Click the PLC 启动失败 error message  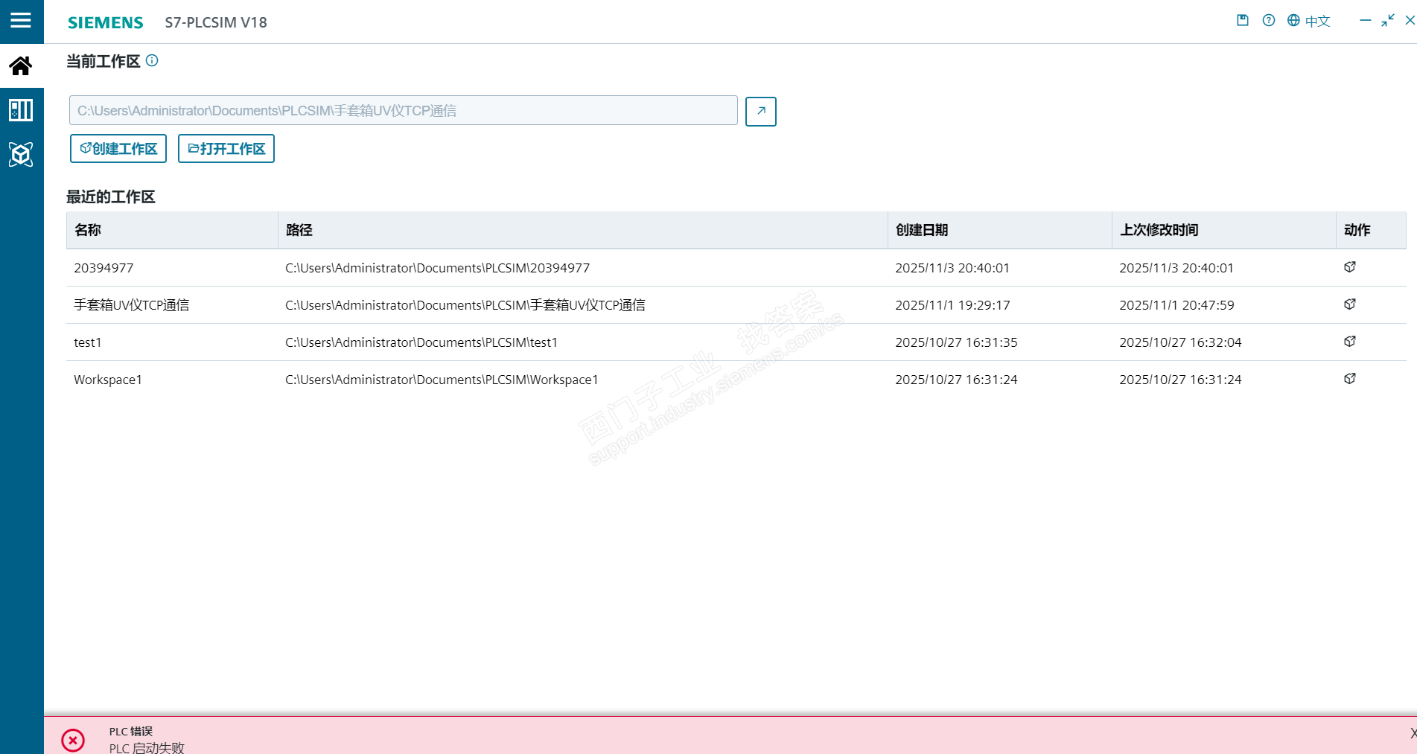click(x=147, y=747)
